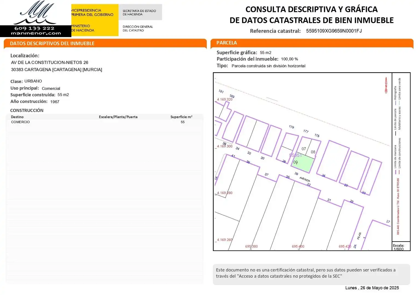
Task: Click the coordinate label '695.420'
Action: (345, 246)
